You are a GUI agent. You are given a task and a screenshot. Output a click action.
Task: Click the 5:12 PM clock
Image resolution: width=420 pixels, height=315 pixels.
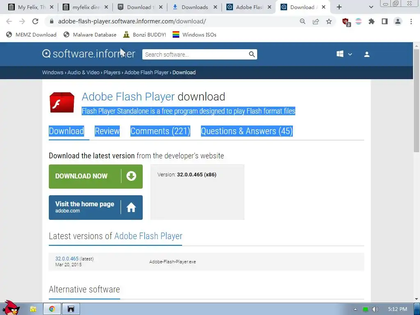(x=397, y=309)
